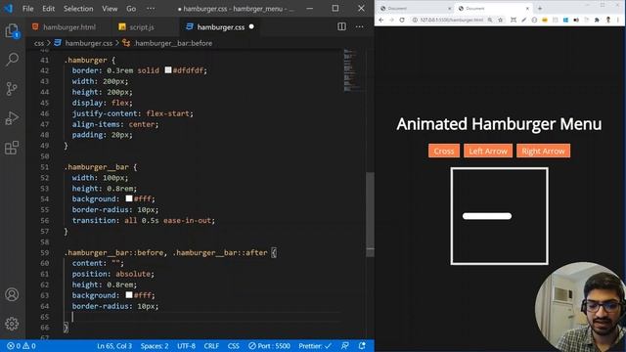Open the Manage gear icon
This screenshot has width=626, height=352.
coord(12,324)
